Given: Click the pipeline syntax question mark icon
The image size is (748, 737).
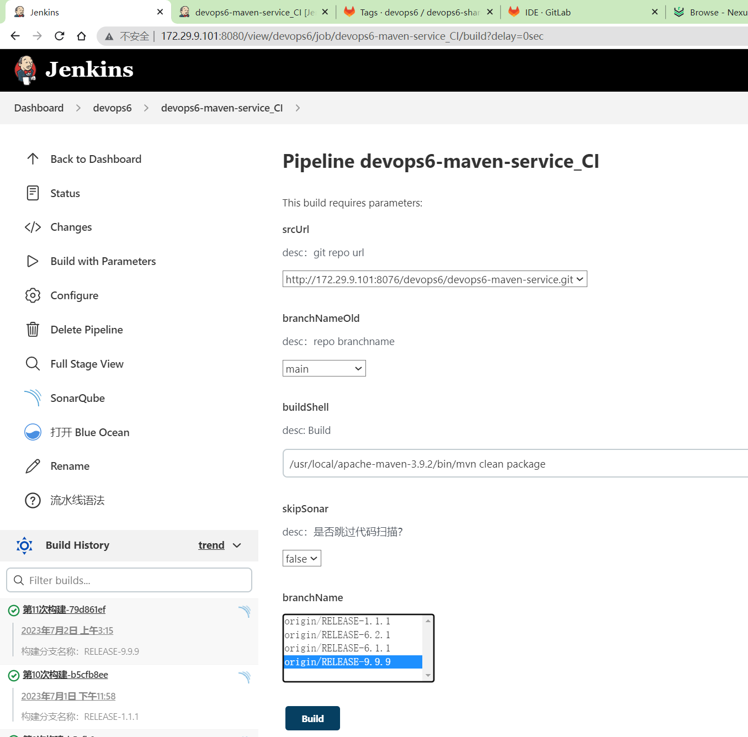Looking at the screenshot, I should 33,501.
